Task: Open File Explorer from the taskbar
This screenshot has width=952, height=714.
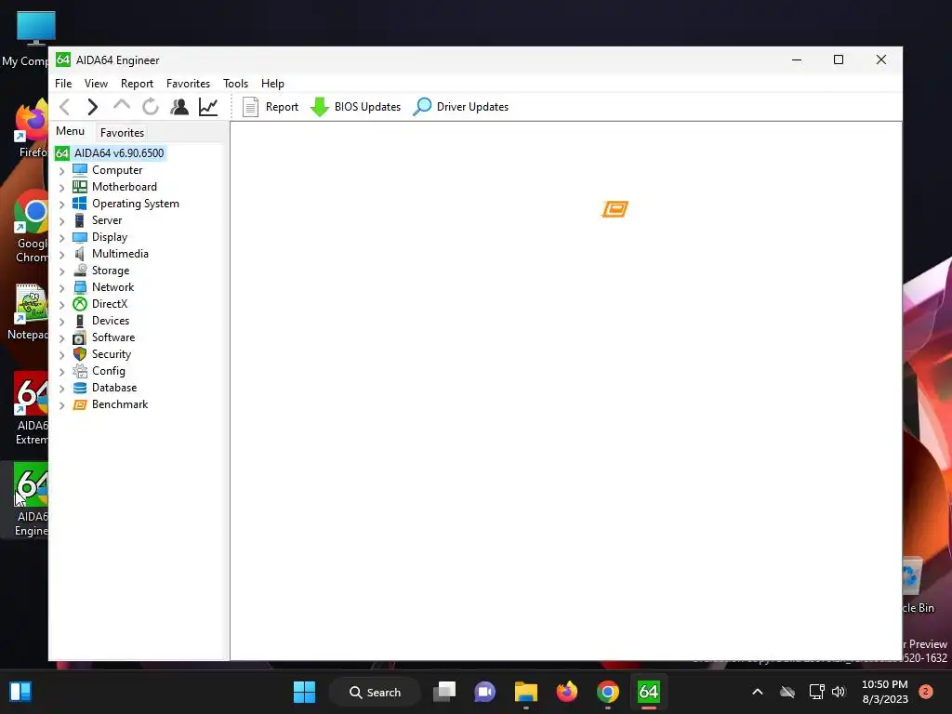Action: [526, 692]
